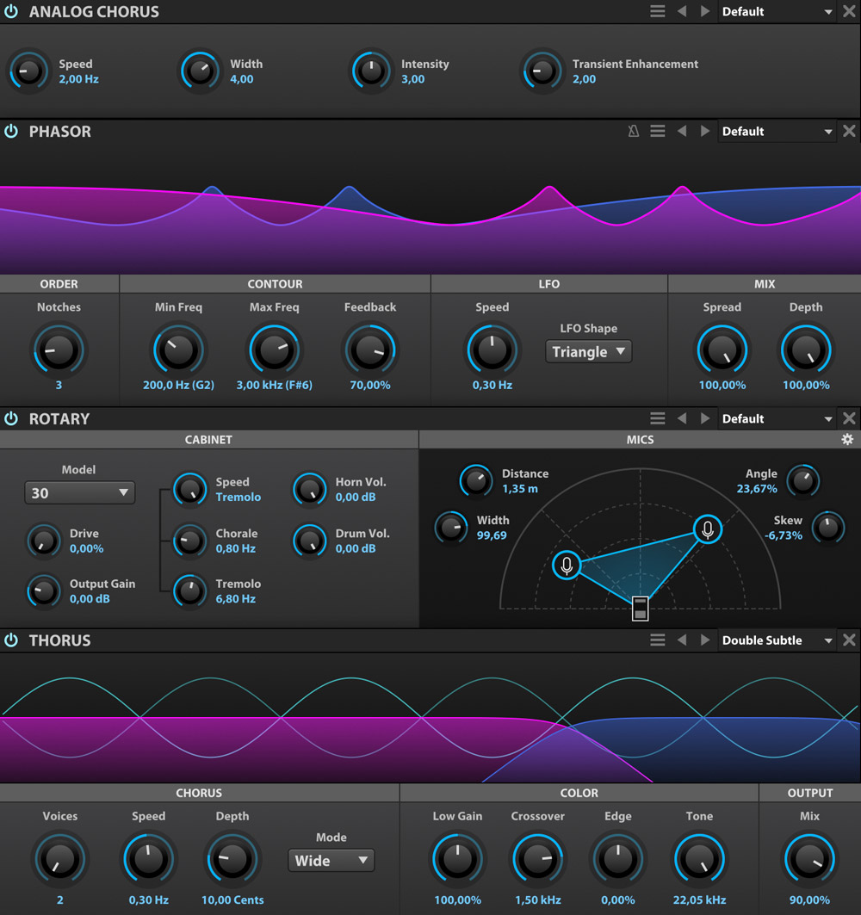Open Rotary preset list menu icon

pyautogui.click(x=657, y=418)
